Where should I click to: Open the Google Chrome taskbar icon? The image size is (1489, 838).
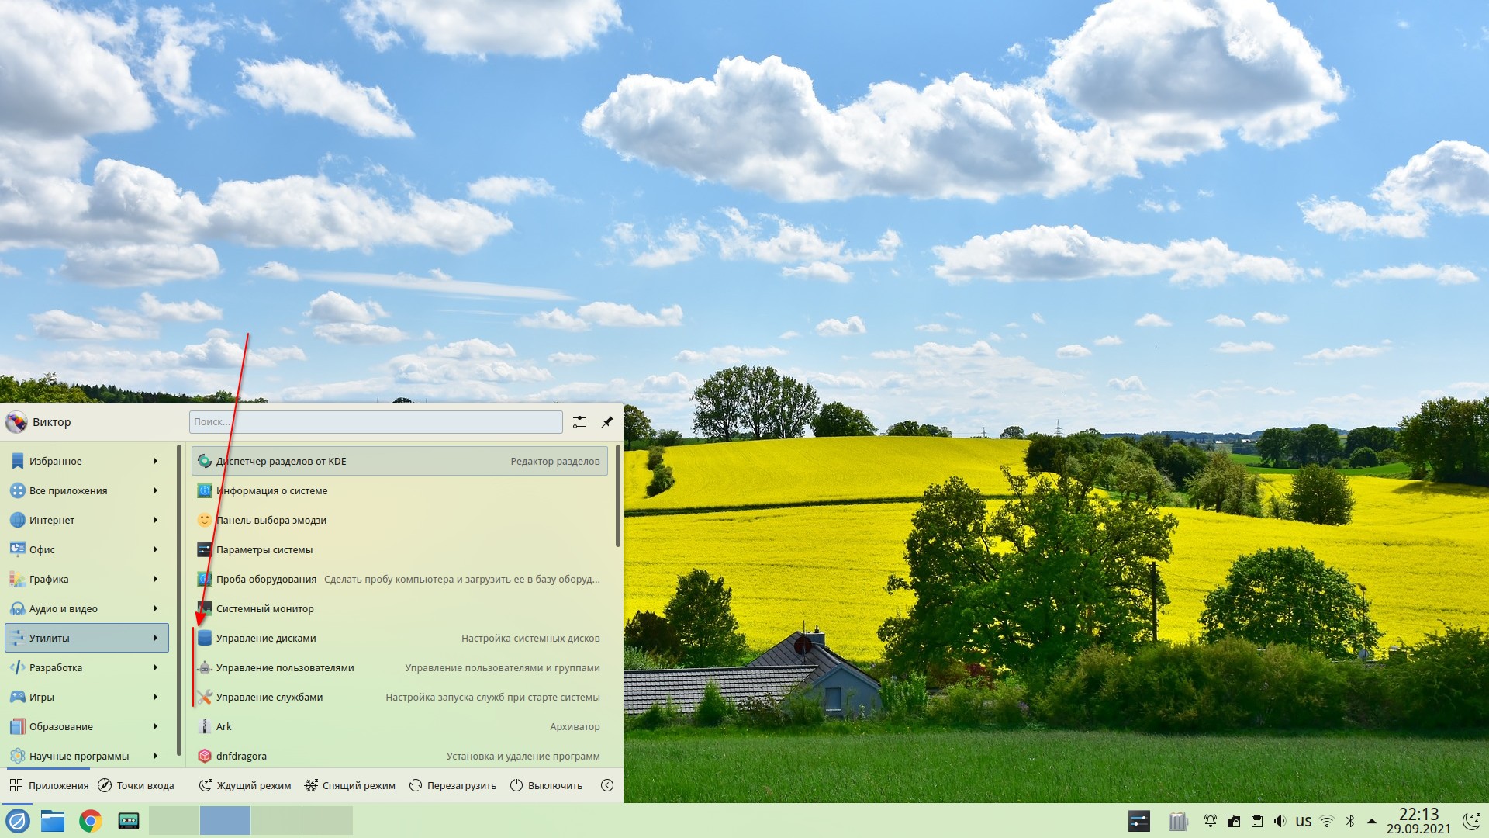(91, 821)
